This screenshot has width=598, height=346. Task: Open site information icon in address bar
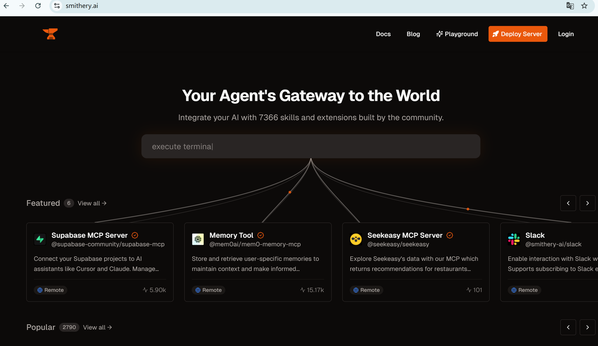[57, 6]
